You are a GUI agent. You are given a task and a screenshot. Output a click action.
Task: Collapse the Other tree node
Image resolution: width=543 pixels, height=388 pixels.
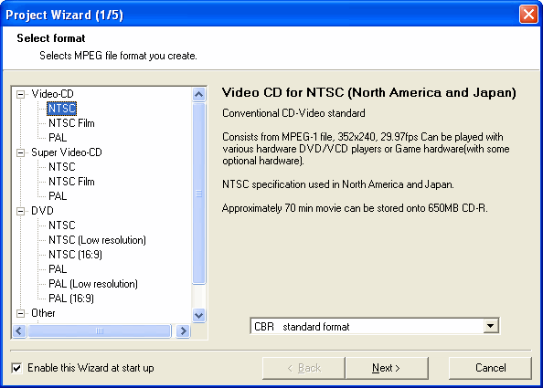coord(21,313)
